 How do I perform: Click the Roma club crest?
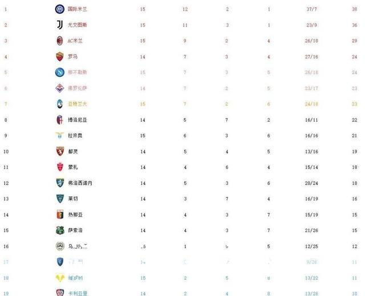60,56
